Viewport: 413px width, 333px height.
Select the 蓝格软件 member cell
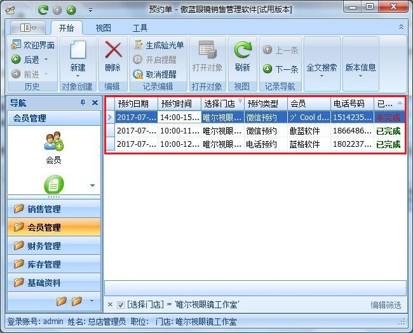[x=309, y=144]
